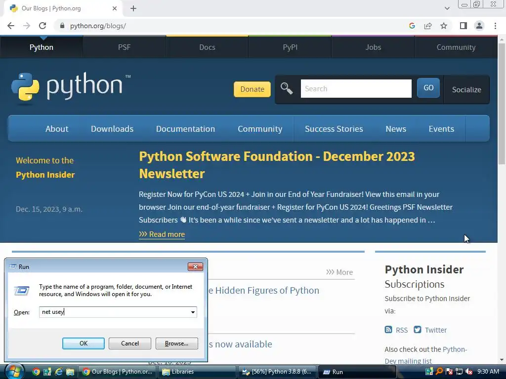
Task: Click the Google icon in address bar
Action: point(412,26)
